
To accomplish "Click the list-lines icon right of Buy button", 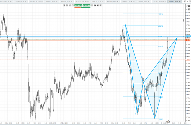I will 92,6.
